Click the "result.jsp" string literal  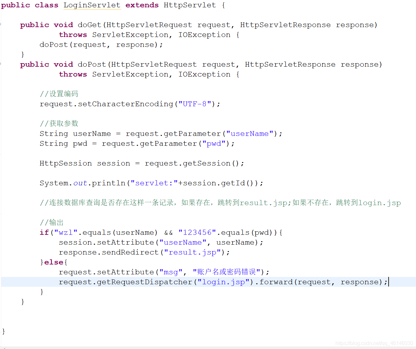click(x=192, y=252)
